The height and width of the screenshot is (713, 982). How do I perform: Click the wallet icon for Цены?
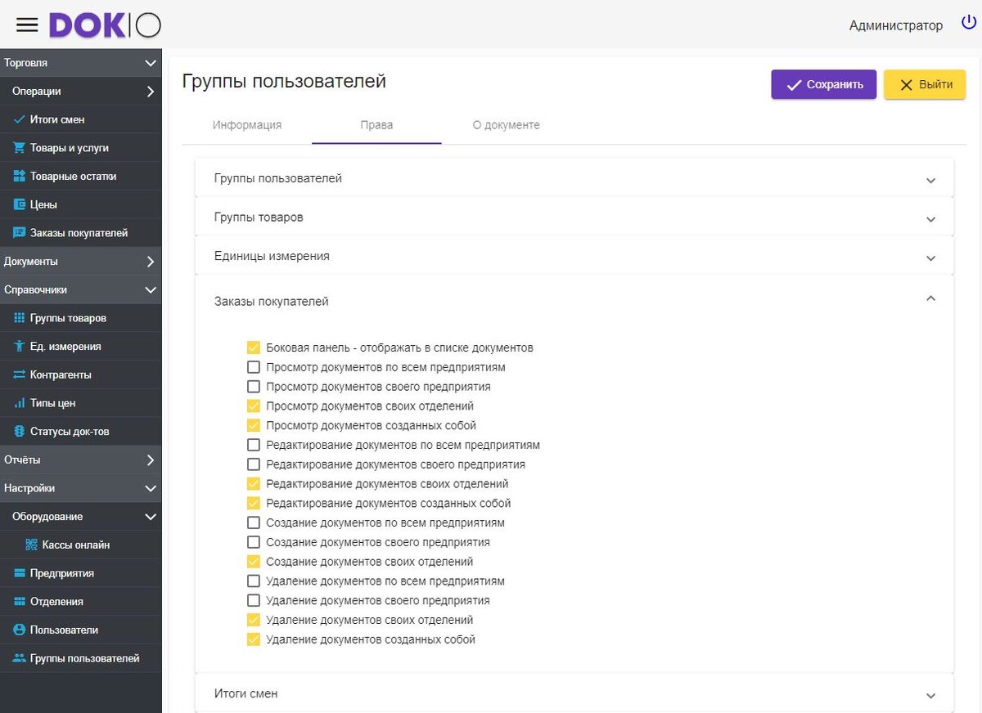[20, 204]
